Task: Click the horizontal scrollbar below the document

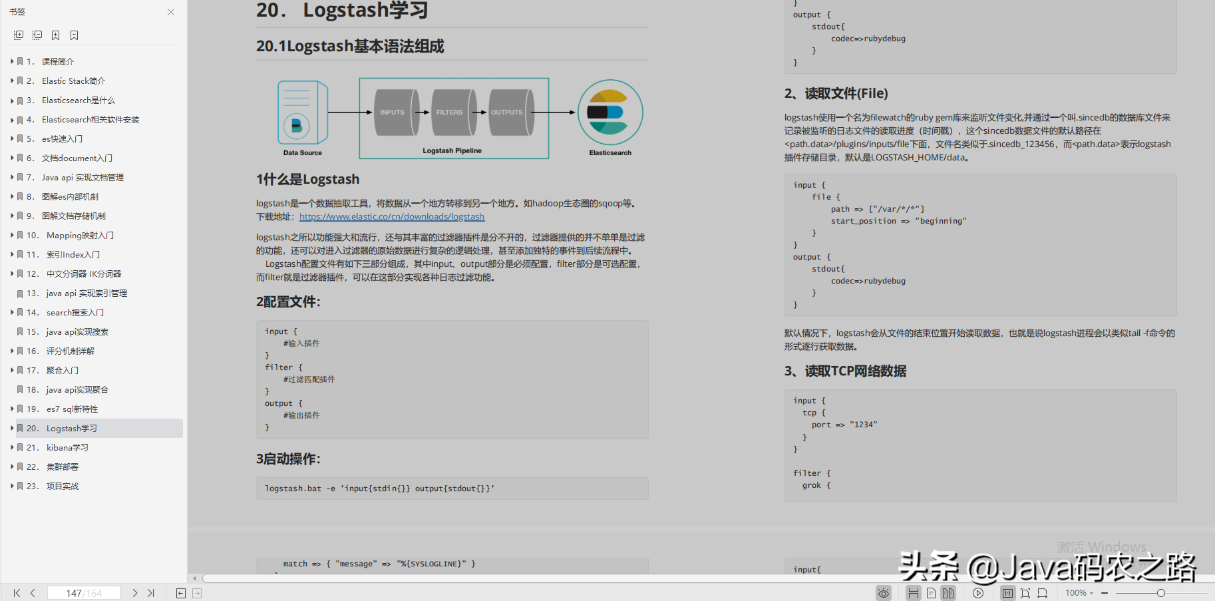Action: (x=709, y=578)
